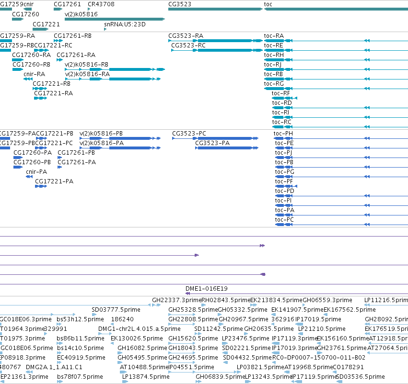
Task: Click the CR43708 gene label
Action: pos(101,4)
